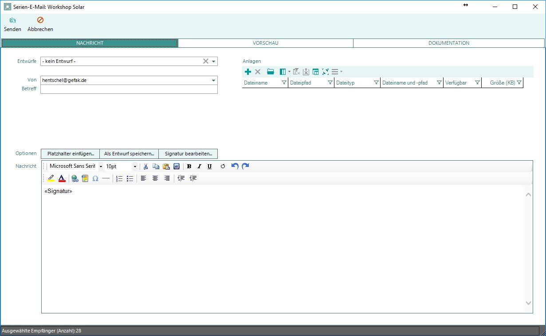Sort by Dateityp column header
The width and height of the screenshot is (546, 336).
pos(346,83)
